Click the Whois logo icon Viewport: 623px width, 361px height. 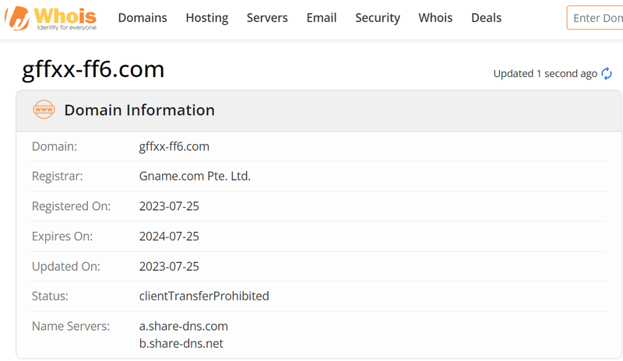coord(17,18)
